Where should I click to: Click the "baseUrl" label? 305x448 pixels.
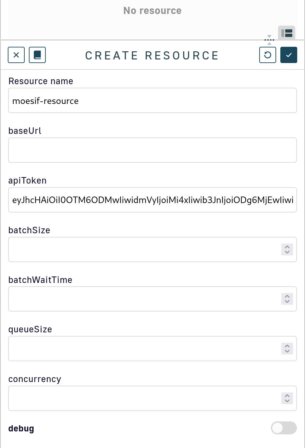[x=25, y=131]
